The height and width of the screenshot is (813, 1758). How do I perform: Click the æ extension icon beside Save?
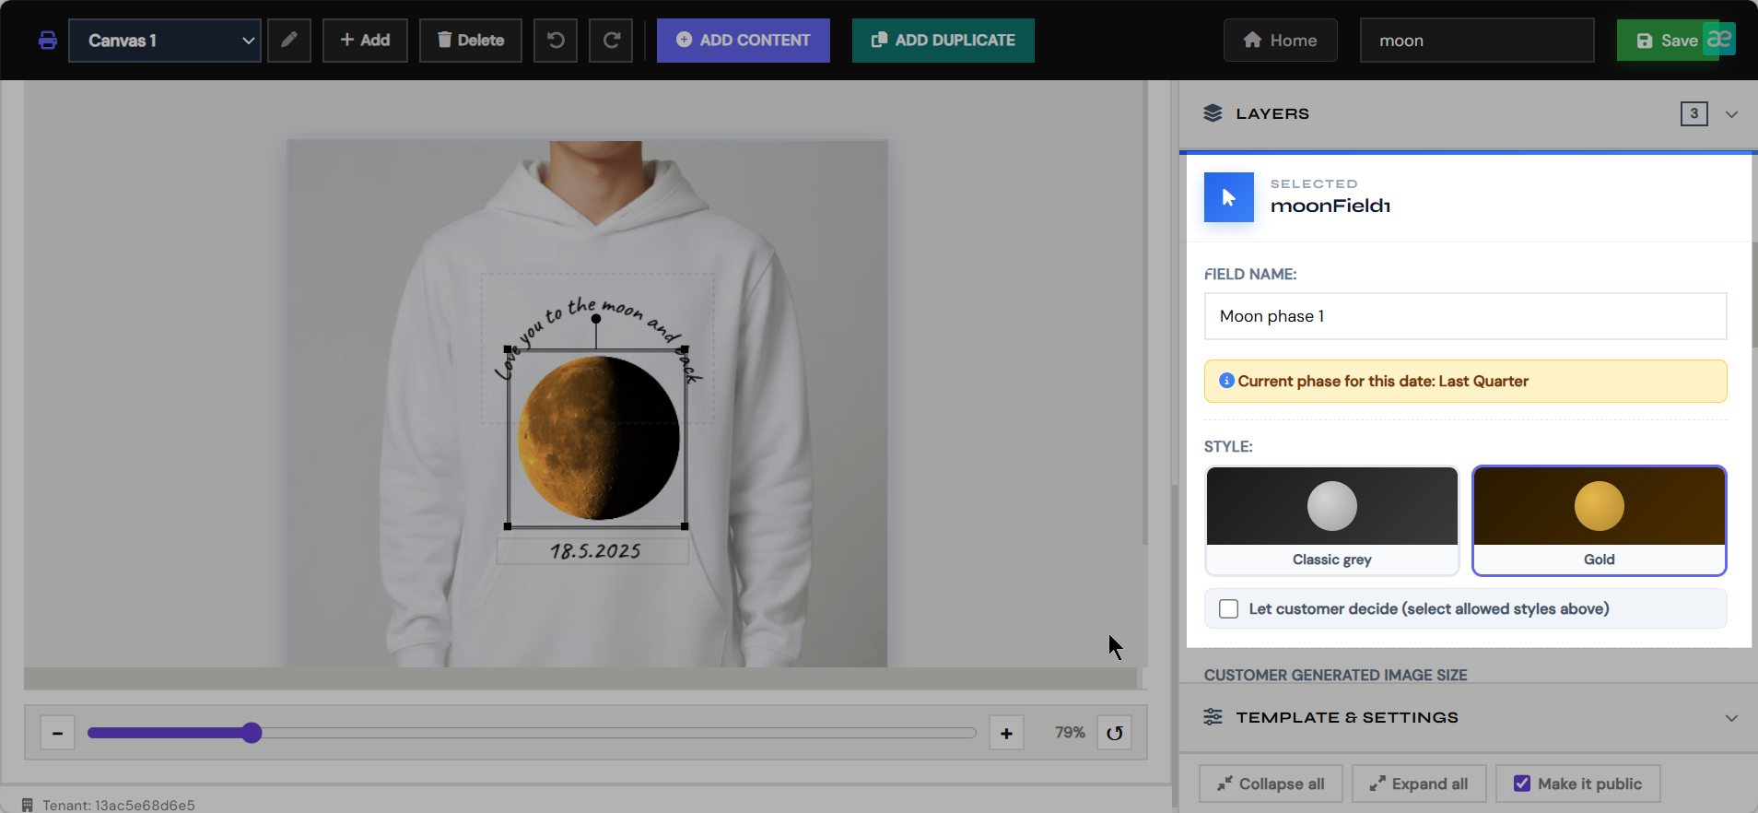coord(1719,39)
